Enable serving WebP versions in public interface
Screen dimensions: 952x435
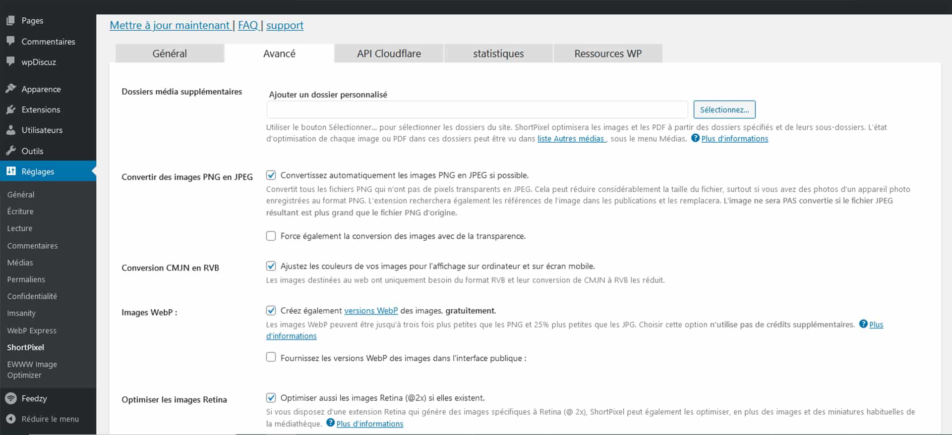271,357
